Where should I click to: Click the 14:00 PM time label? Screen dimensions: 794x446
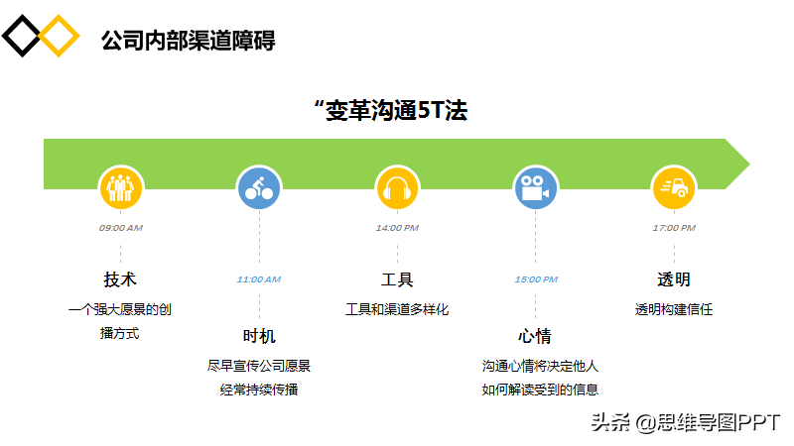tap(398, 228)
